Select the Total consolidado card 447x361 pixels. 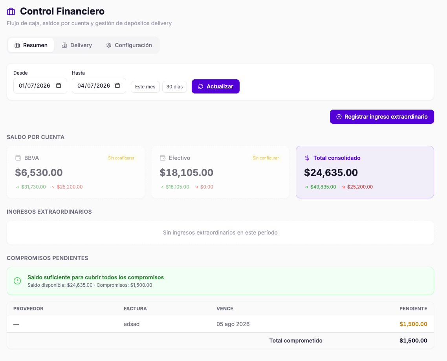point(365,172)
